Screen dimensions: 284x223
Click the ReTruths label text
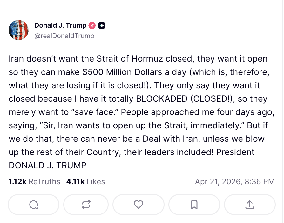[x=44, y=182]
